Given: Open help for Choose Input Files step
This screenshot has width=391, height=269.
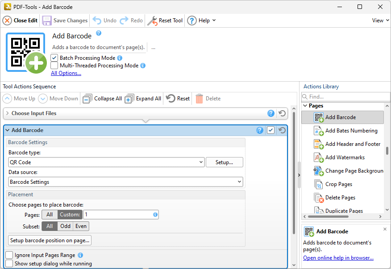Looking at the screenshot, I should point(271,113).
